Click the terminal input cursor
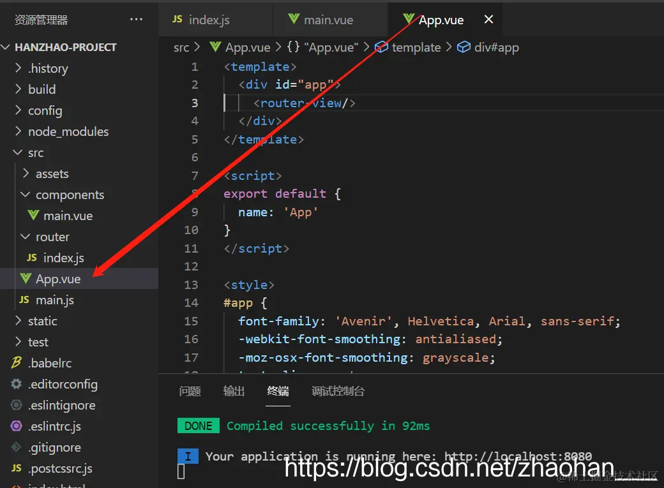The height and width of the screenshot is (488, 664). coord(181,471)
